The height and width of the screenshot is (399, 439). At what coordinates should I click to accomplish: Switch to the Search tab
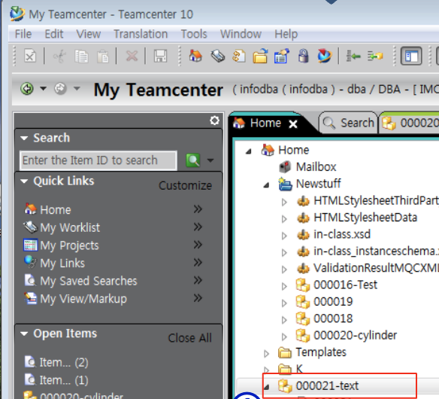pos(349,123)
